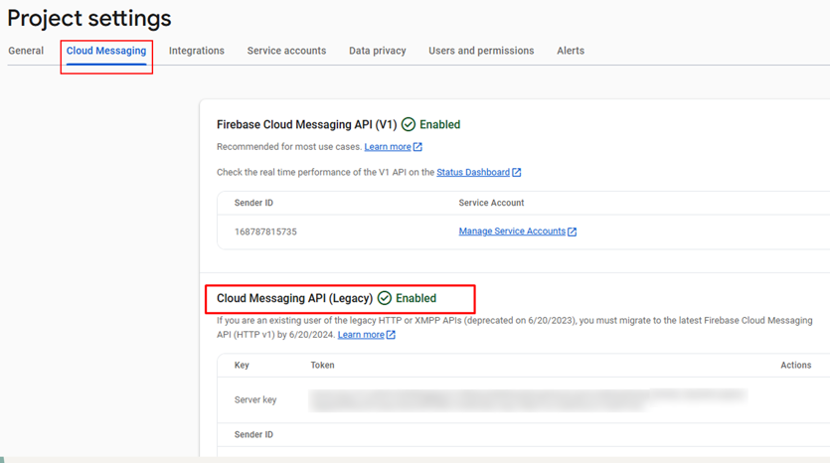
Task: Click Learn more under Legacy API
Action: click(361, 335)
